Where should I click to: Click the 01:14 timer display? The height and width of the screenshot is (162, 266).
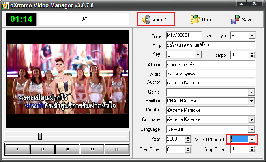pos(21,19)
